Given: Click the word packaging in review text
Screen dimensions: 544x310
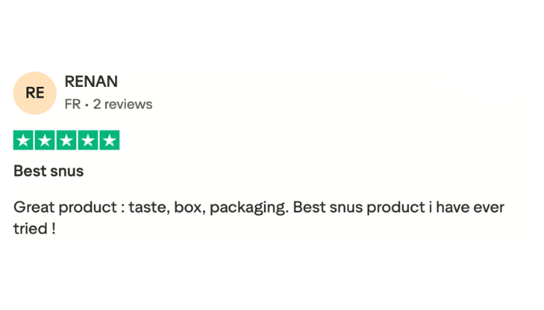Looking at the screenshot, I should pyautogui.click(x=247, y=208).
